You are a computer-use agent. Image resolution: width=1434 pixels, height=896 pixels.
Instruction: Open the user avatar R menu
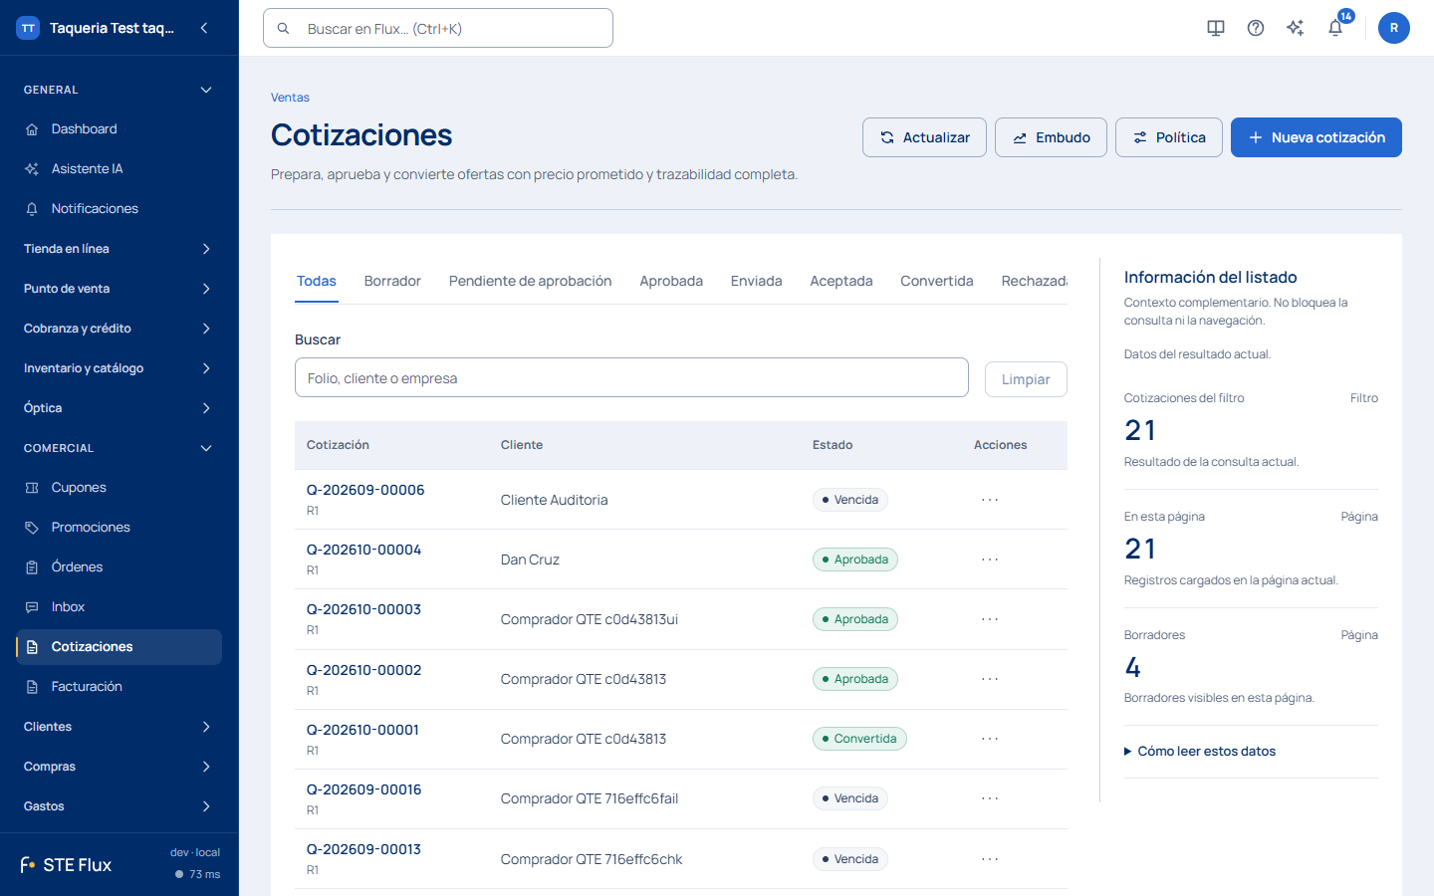pyautogui.click(x=1394, y=28)
